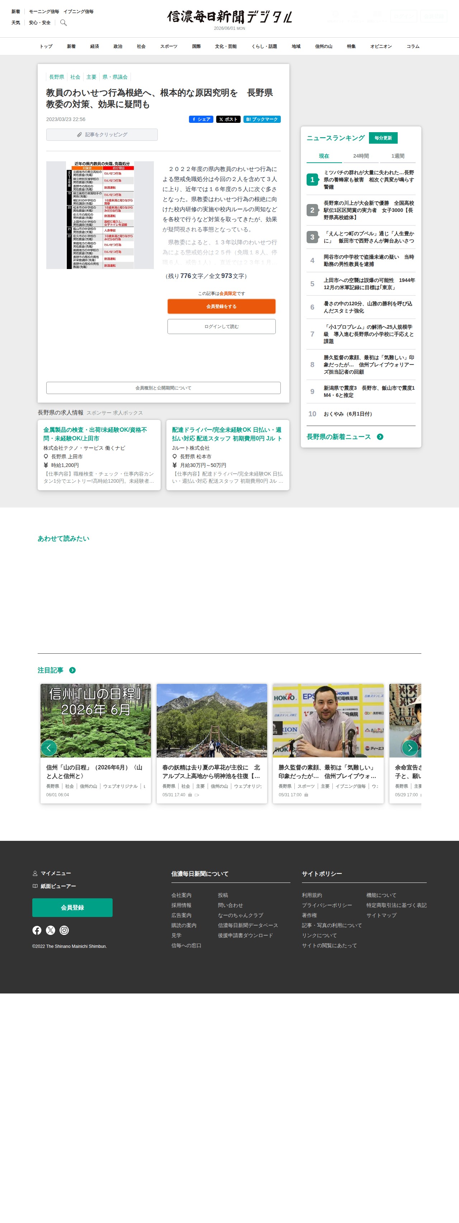Click 長野県の新着ニュース link text
The image size is (459, 1223).
click(x=339, y=437)
